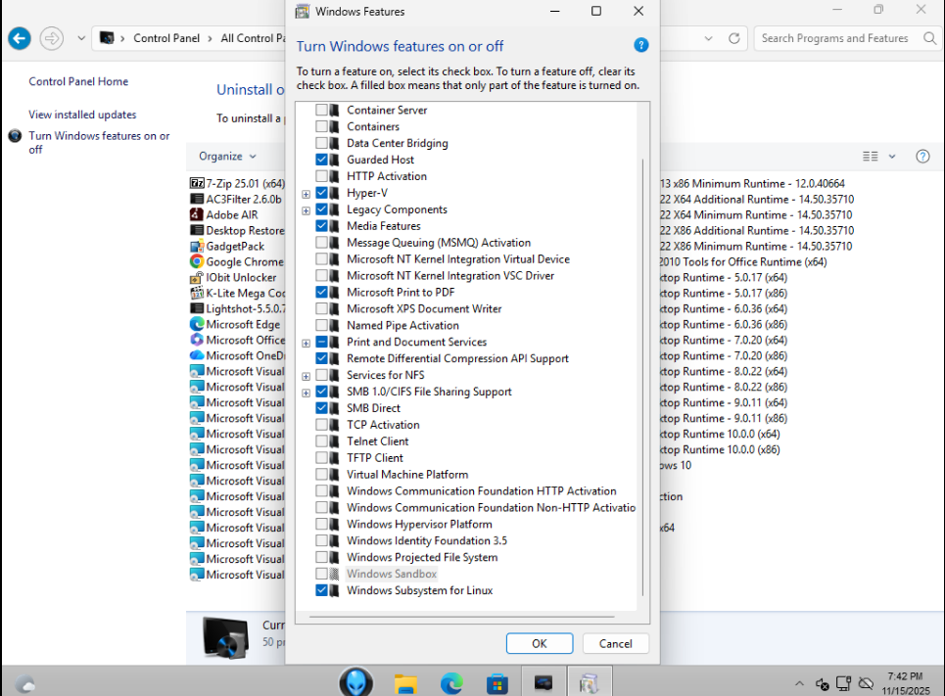Viewport: 945px width, 696px height.
Task: Open the Organize dropdown menu
Action: click(227, 157)
